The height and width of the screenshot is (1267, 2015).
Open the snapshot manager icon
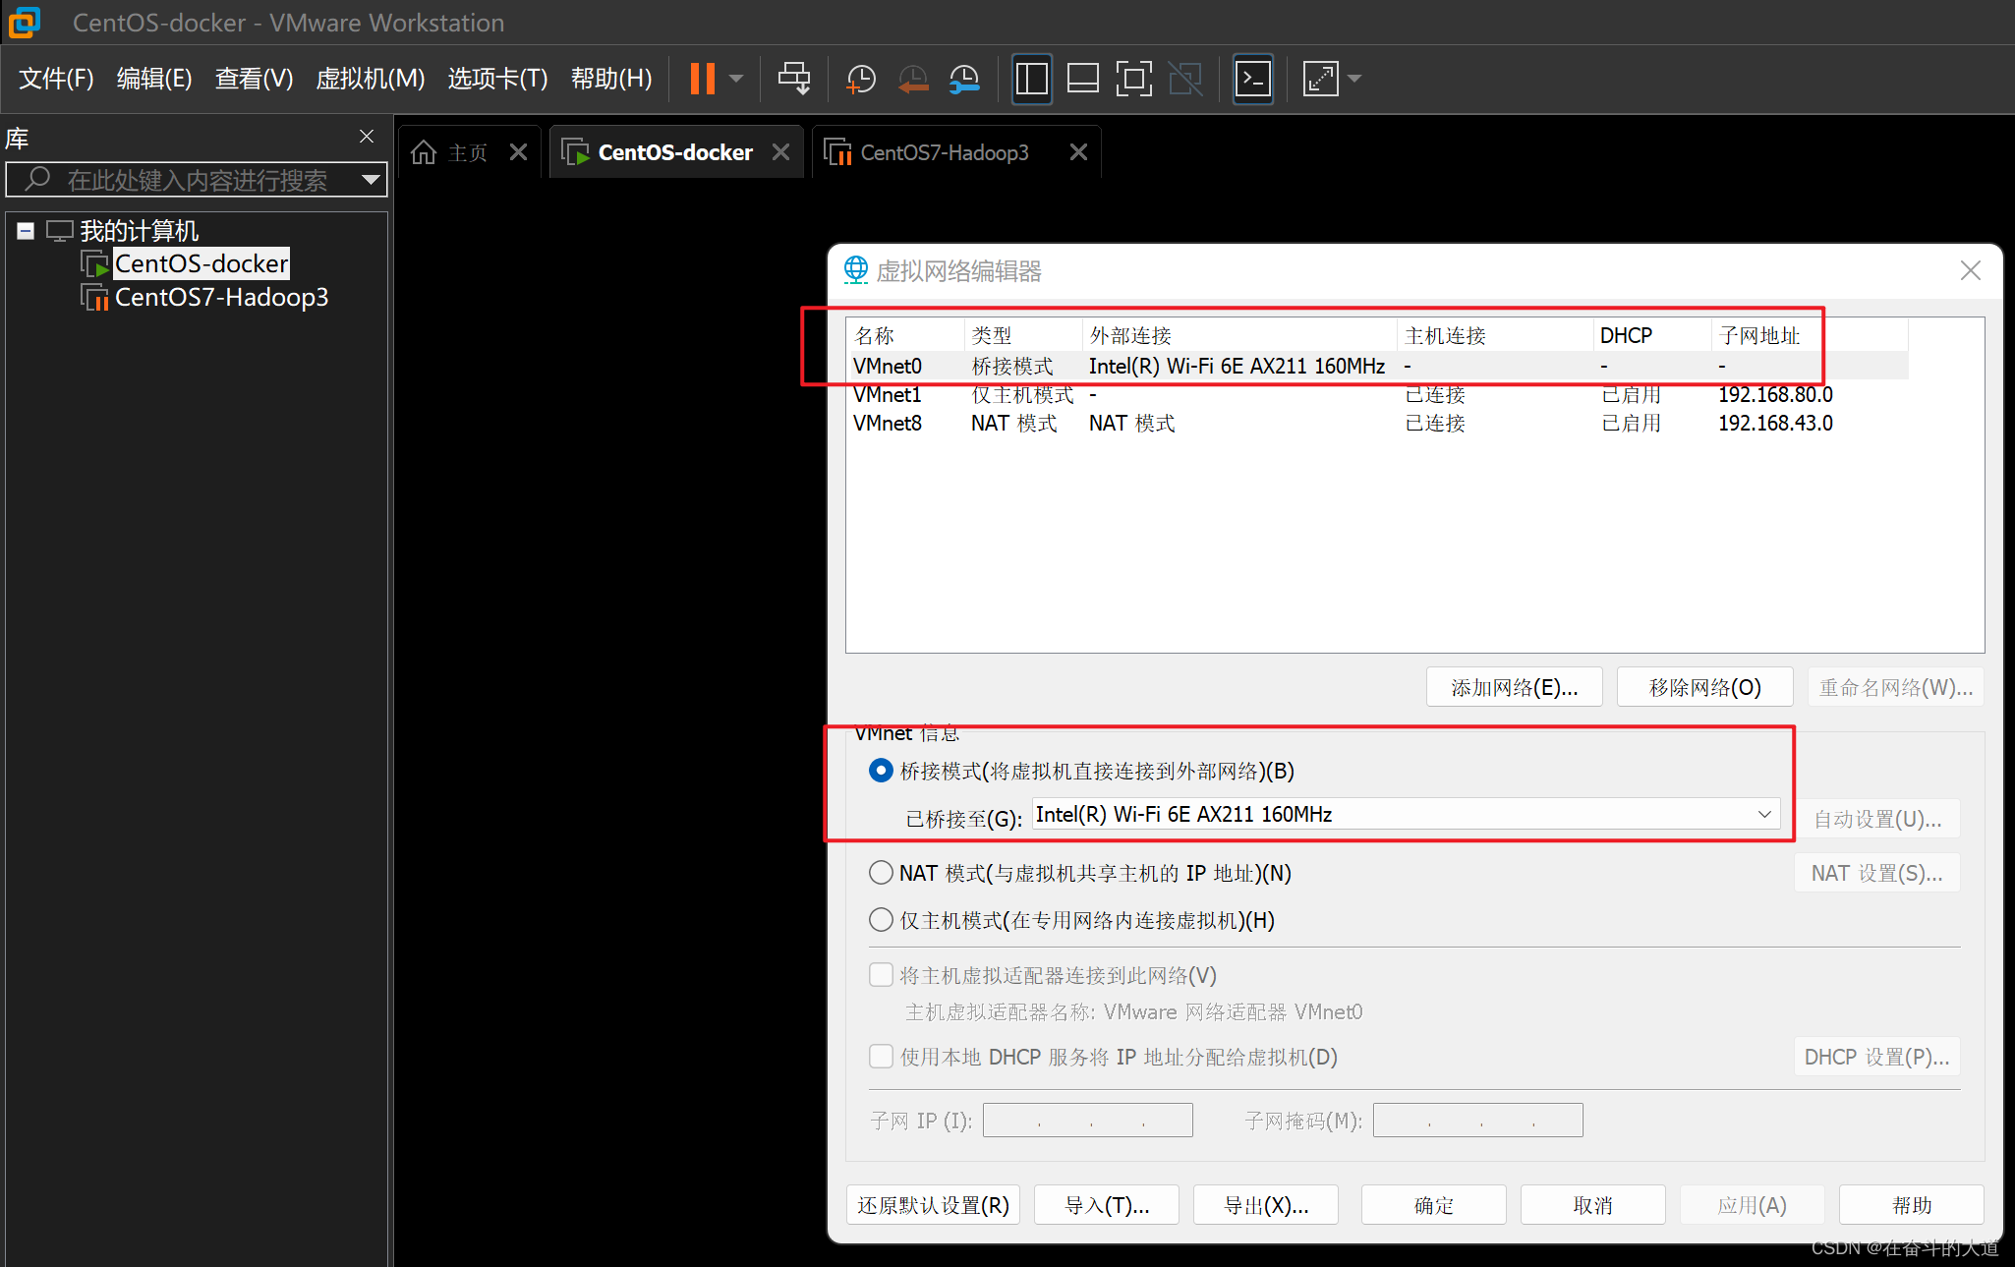click(x=964, y=79)
